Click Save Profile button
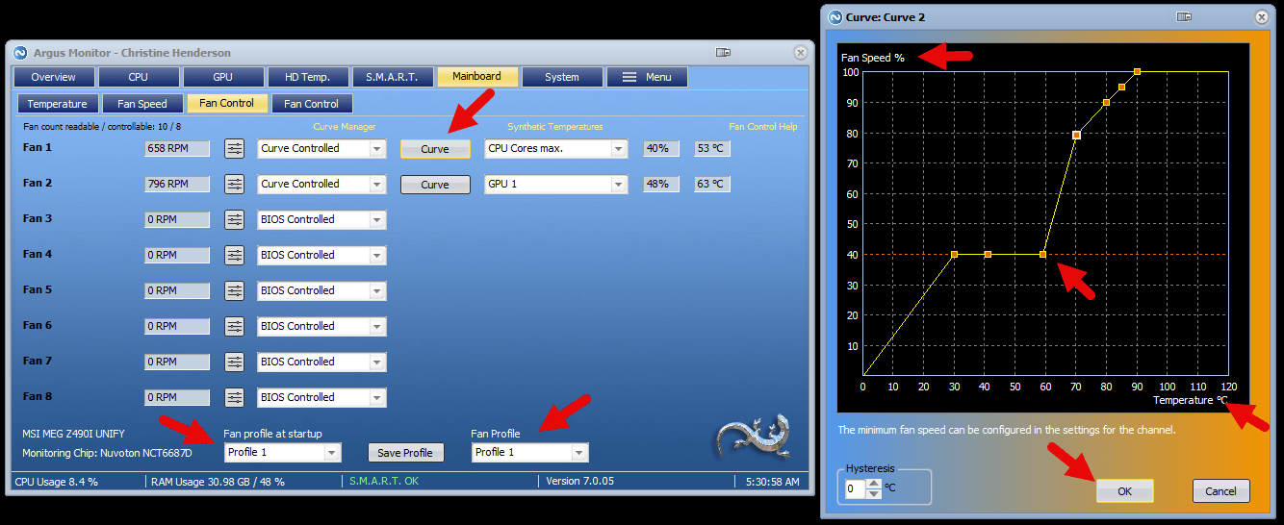1284x525 pixels. 405,452
